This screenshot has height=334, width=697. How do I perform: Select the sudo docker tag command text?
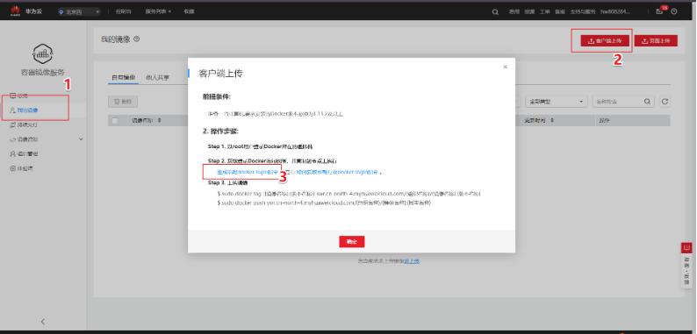(348, 194)
